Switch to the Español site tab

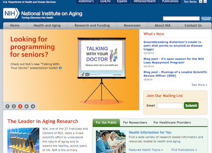122,2
